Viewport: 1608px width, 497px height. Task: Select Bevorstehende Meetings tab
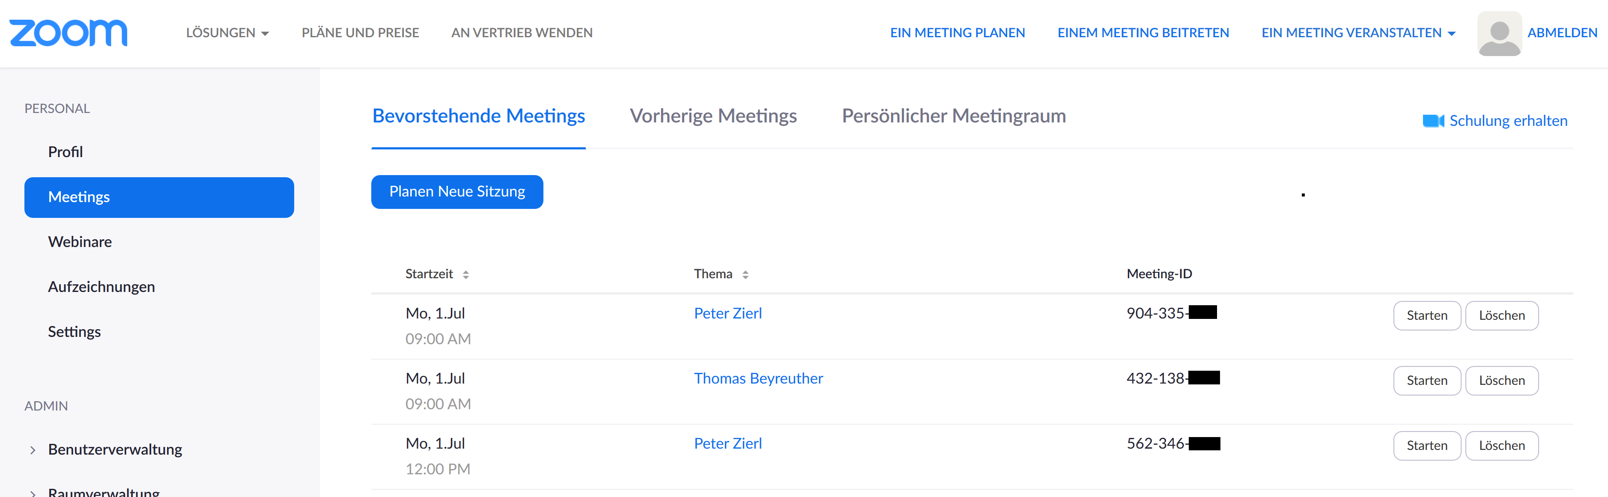tap(478, 116)
